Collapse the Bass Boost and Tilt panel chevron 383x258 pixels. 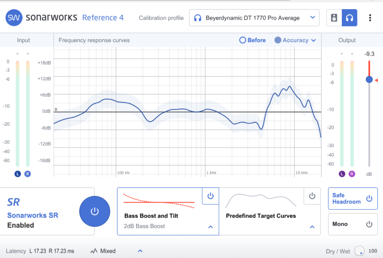(x=210, y=227)
